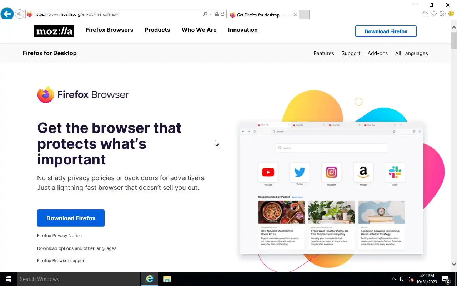Open a new tab button
The width and height of the screenshot is (457, 286).
tap(304, 15)
